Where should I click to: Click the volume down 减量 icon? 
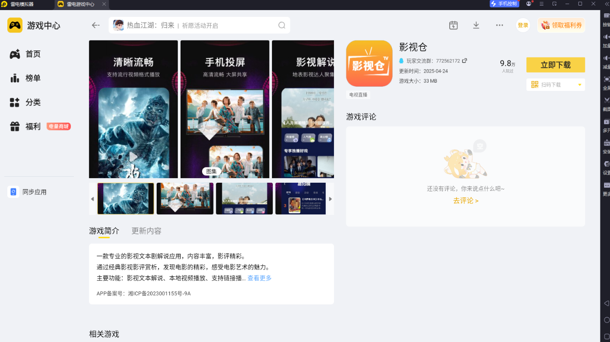(606, 58)
